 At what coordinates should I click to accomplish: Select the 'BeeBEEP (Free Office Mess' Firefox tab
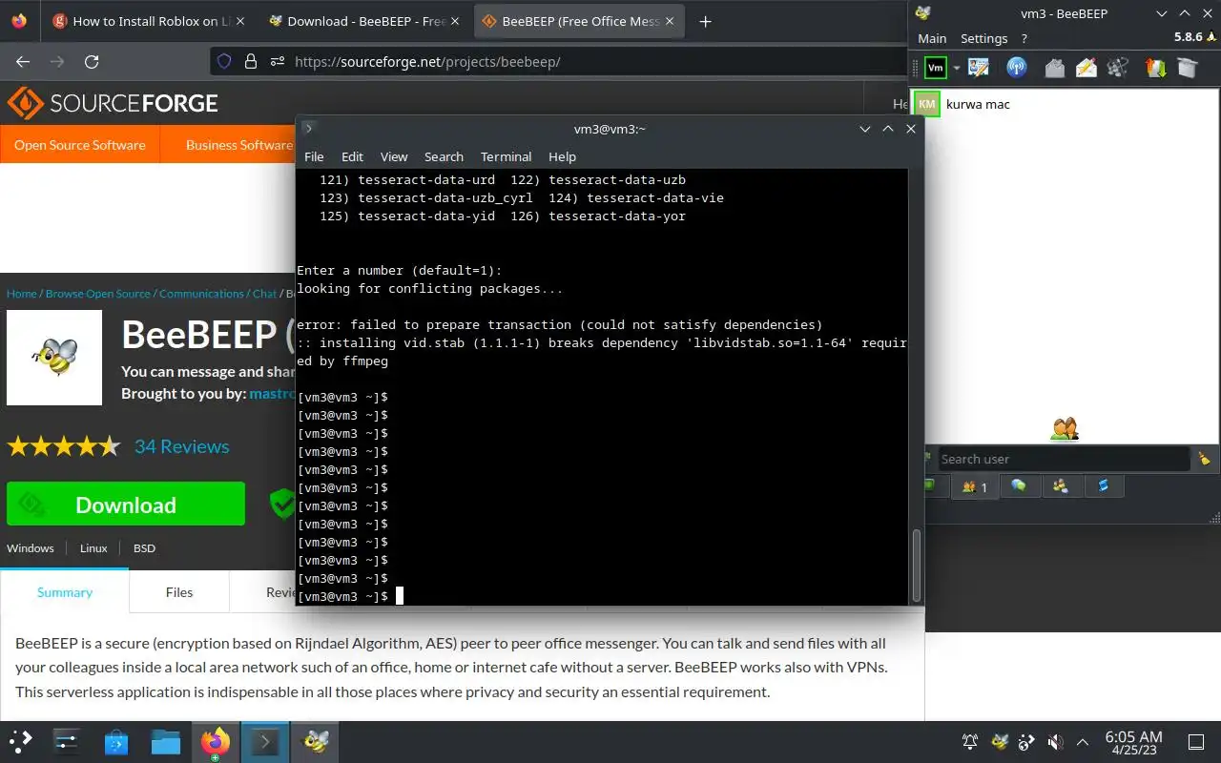(578, 20)
